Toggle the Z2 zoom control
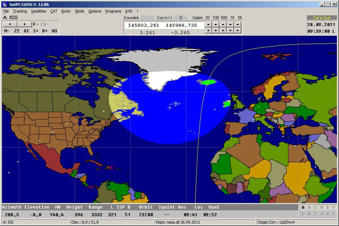 tap(17, 31)
